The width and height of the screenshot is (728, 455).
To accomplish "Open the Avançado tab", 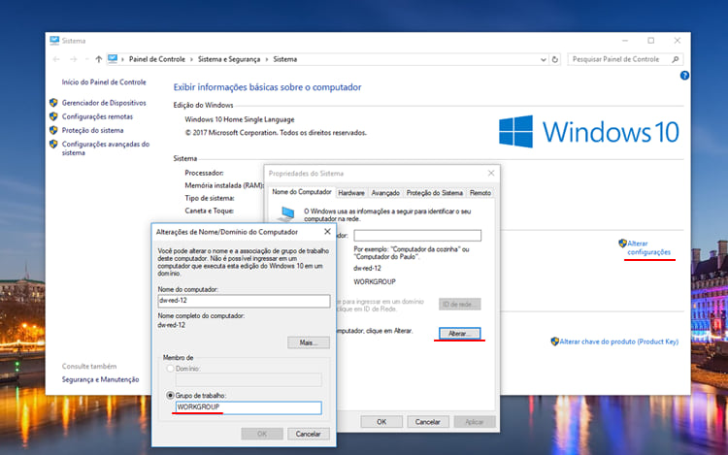I will coord(385,193).
